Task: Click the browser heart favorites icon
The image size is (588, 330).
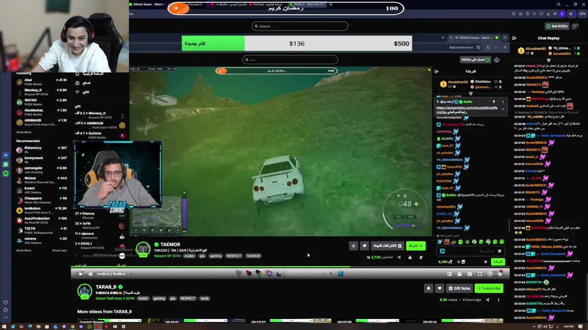Action: pos(541,14)
